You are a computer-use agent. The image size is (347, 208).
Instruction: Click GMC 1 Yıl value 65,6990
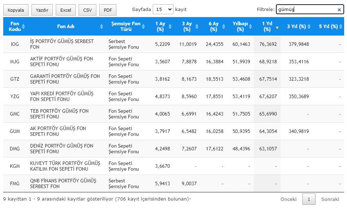(x=268, y=114)
